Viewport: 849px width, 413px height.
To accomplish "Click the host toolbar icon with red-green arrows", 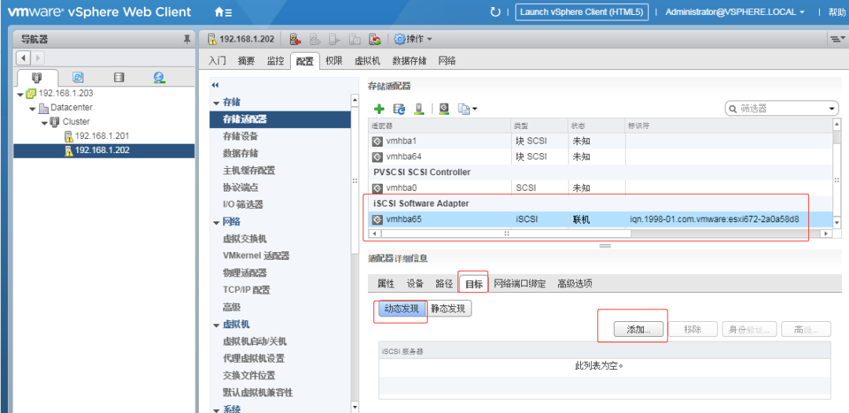I will [375, 39].
